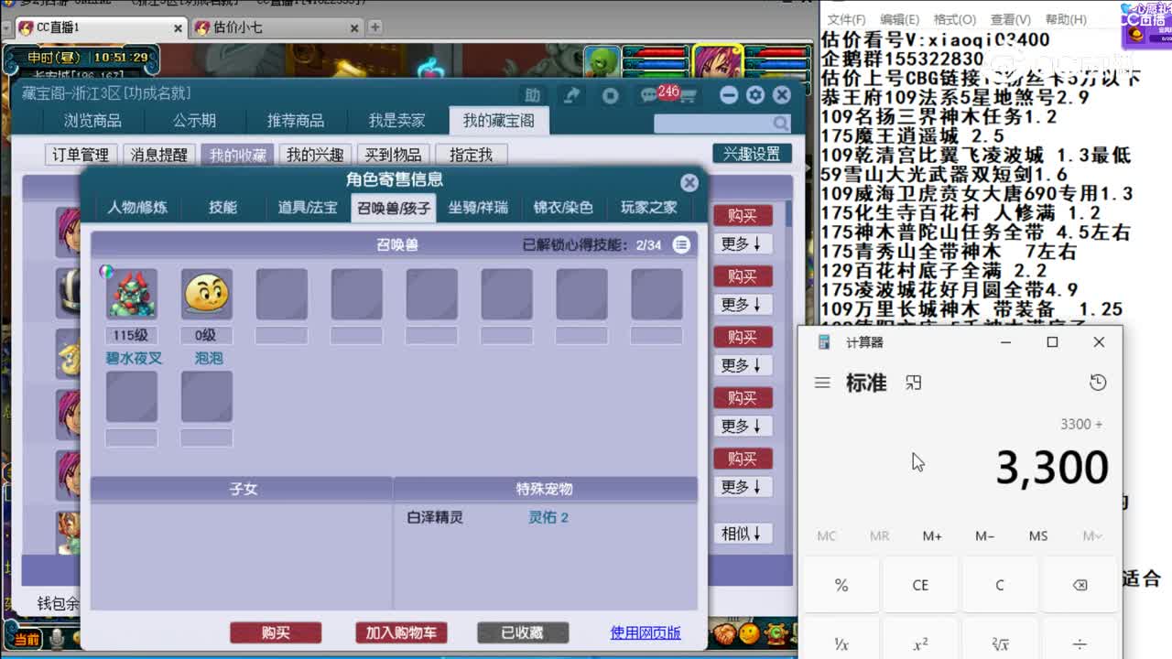Viewport: 1172px width, 659px height.
Task: Click the red 购买 button in dialog footer
Action: click(x=276, y=632)
